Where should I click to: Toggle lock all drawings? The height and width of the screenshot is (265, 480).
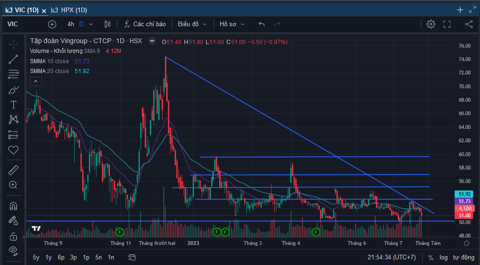coord(14,236)
